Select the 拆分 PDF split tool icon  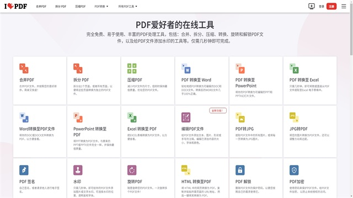(x=78, y=68)
